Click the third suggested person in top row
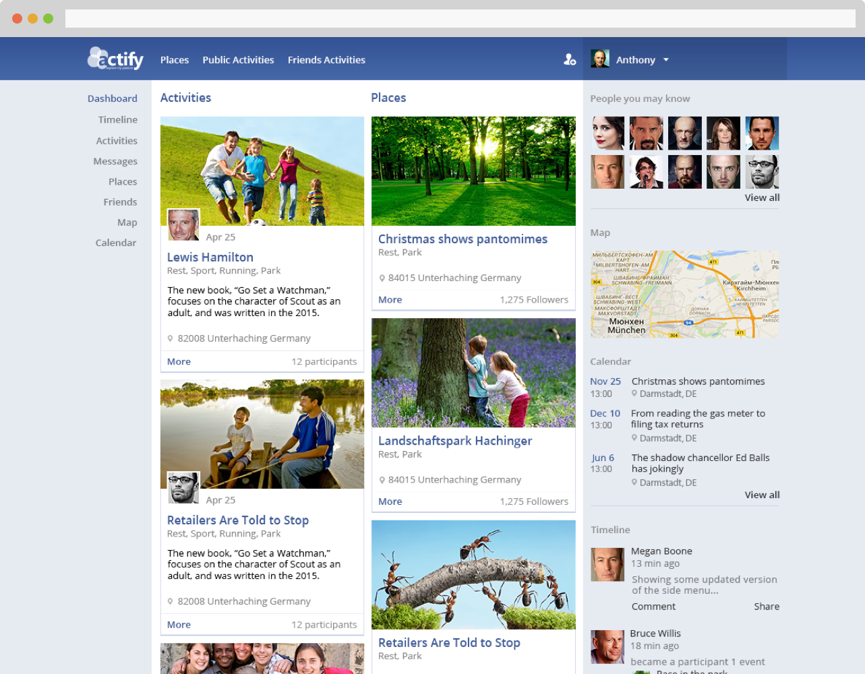The width and height of the screenshot is (865, 674). click(684, 133)
